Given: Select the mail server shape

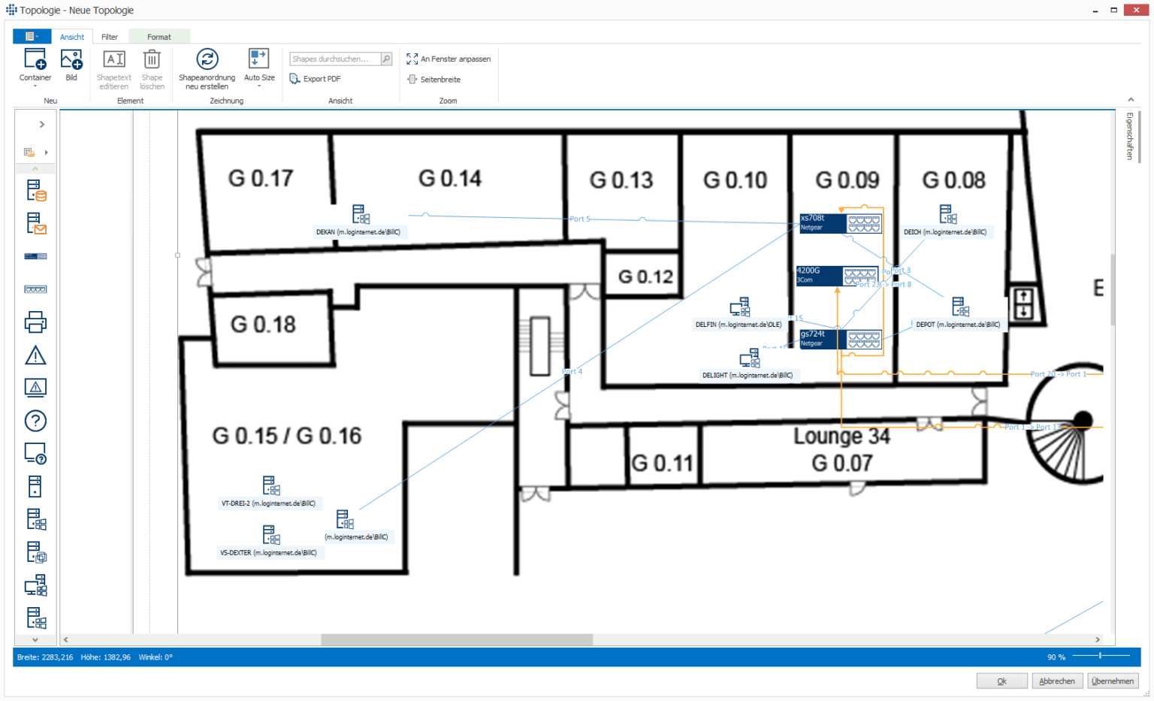Looking at the screenshot, I should pyautogui.click(x=35, y=224).
